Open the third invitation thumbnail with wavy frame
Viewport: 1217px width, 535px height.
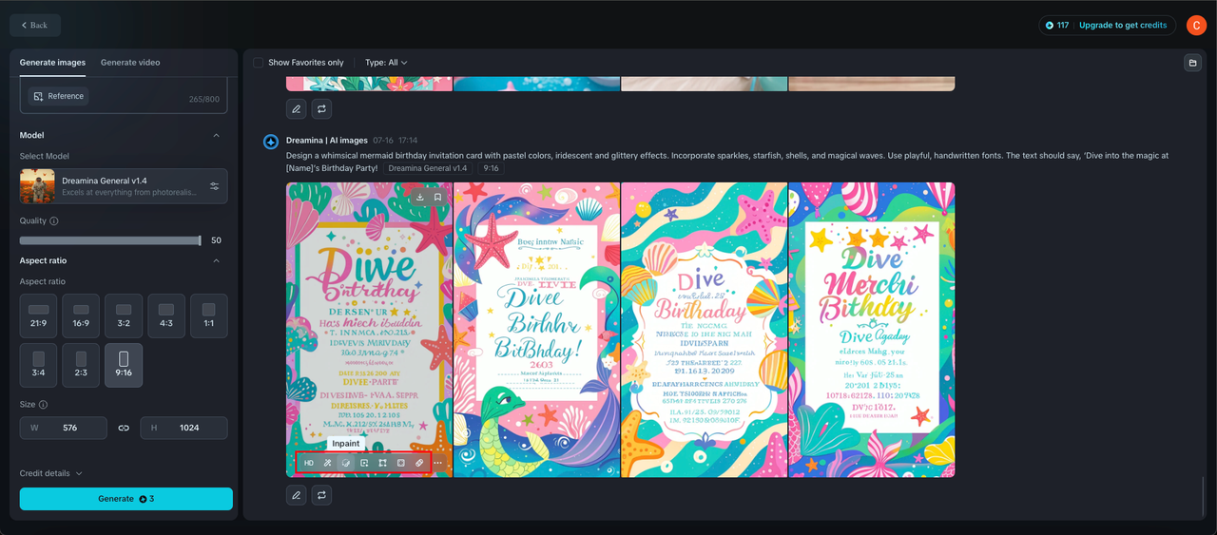pos(705,330)
